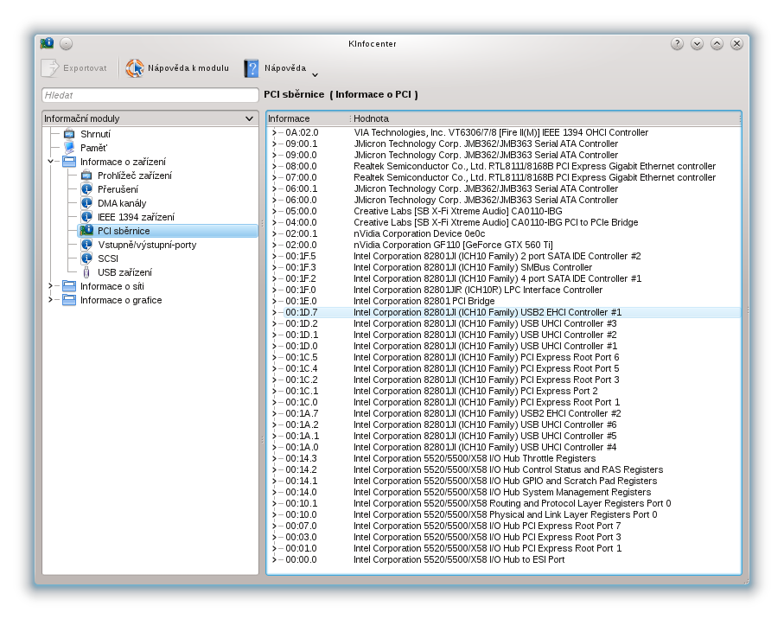Click the DMA kanály info icon
784x619 pixels.
[86, 203]
